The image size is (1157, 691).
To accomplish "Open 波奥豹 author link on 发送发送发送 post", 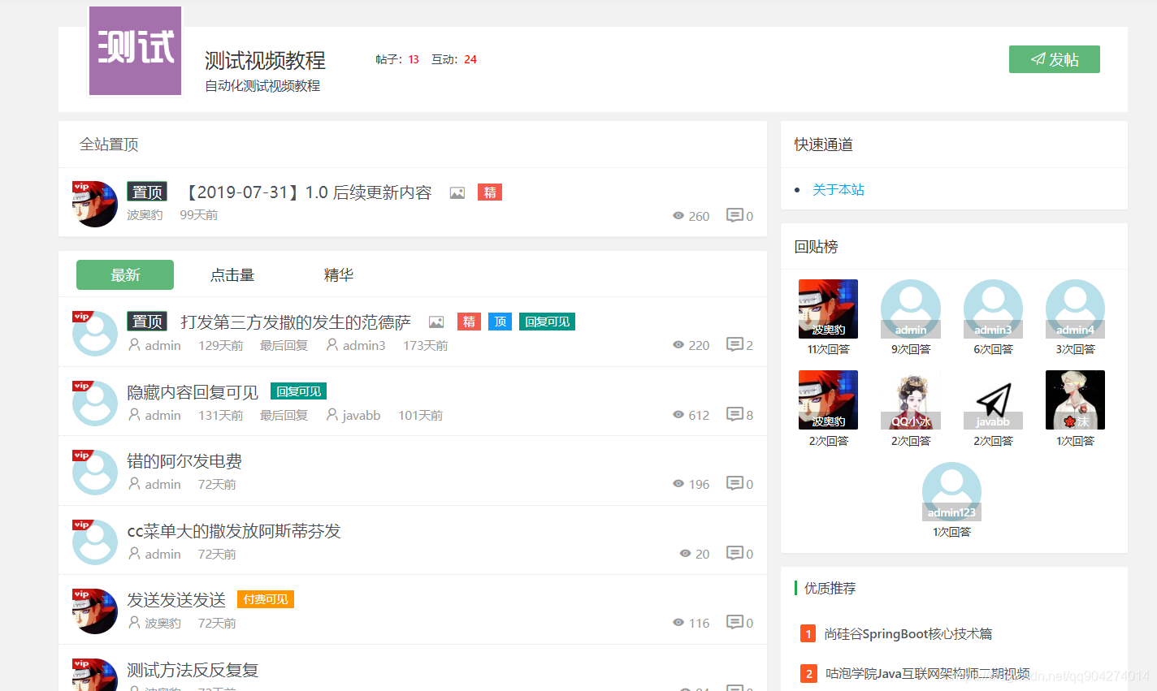I will [x=162, y=623].
